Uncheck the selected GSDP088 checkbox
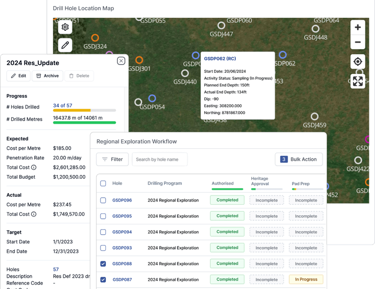Screen dimensions: 375x289 pyautogui.click(x=103, y=263)
